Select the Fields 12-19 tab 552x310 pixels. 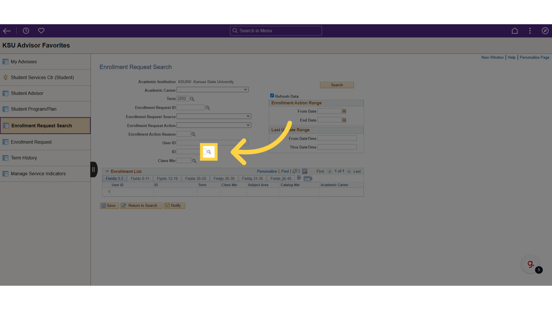click(x=167, y=179)
